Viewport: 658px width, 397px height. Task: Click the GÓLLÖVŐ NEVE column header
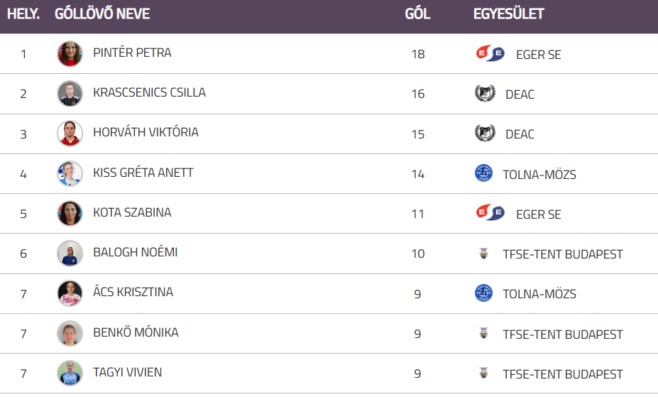[x=102, y=14]
